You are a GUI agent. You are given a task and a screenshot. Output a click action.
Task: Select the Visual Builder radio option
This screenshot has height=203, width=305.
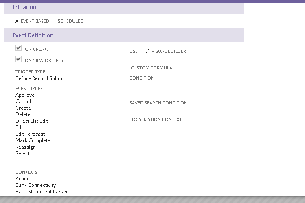pos(166,51)
